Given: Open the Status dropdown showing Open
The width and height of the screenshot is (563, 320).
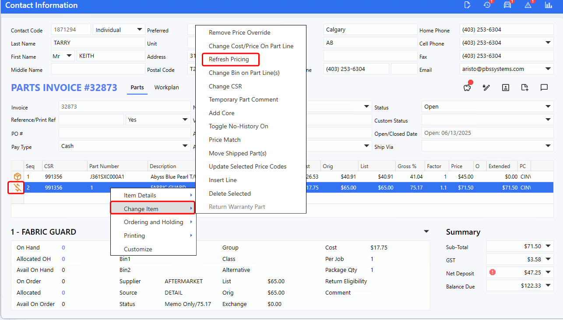Looking at the screenshot, I should [x=548, y=107].
